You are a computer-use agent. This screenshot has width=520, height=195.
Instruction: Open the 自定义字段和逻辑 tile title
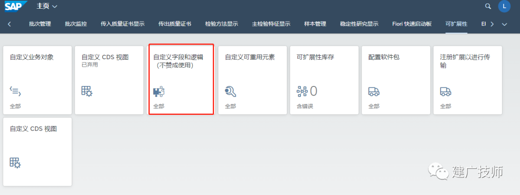pyautogui.click(x=178, y=57)
